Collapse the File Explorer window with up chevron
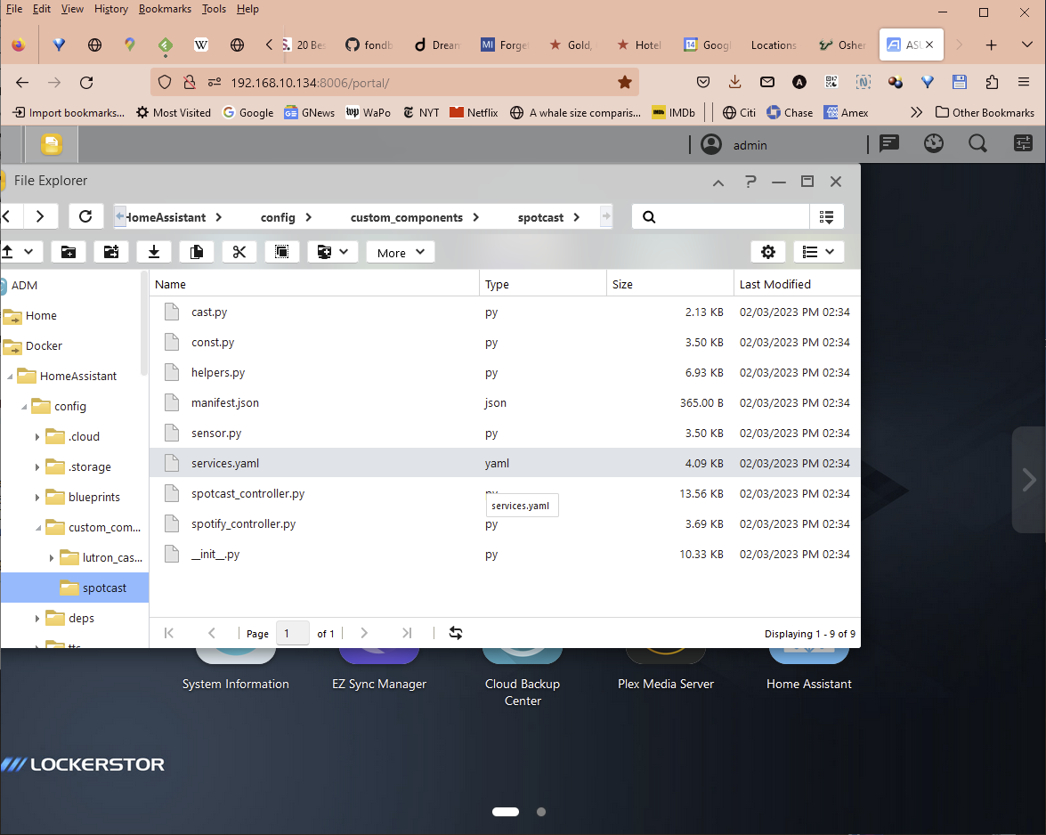 (x=718, y=182)
